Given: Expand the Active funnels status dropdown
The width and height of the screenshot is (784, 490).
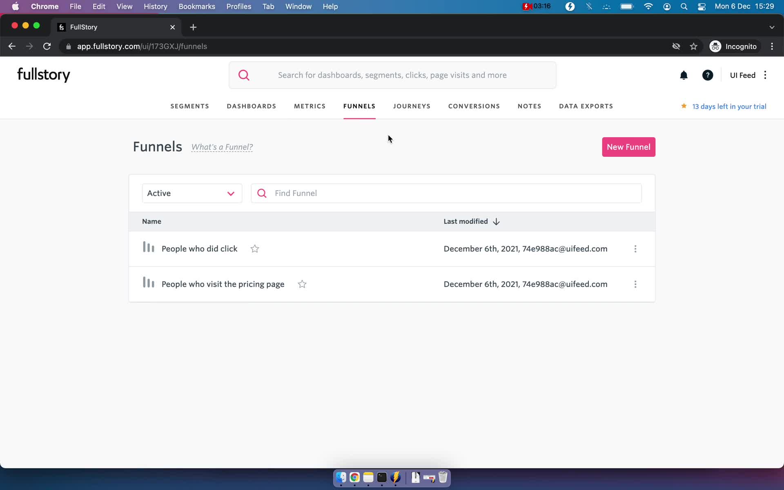Looking at the screenshot, I should click(x=192, y=193).
